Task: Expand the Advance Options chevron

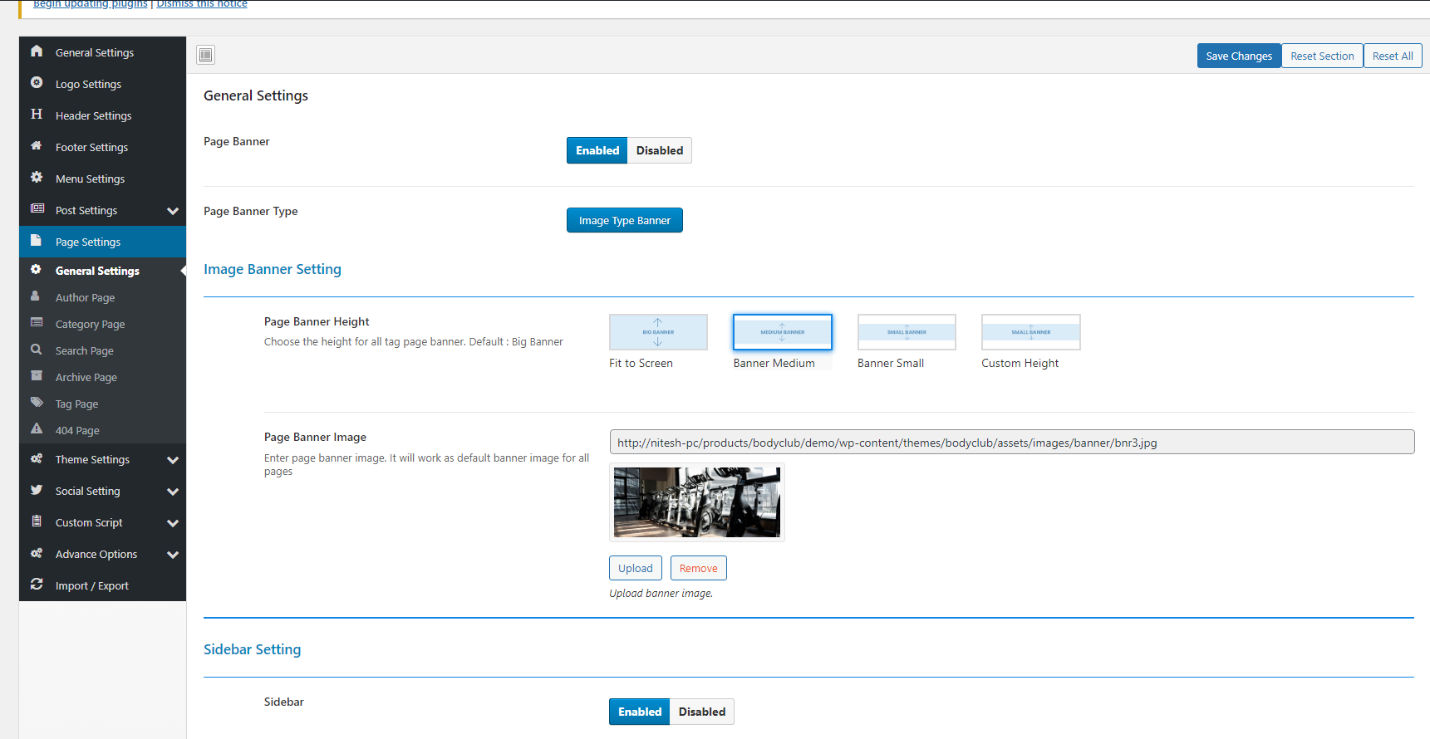Action: tap(173, 555)
